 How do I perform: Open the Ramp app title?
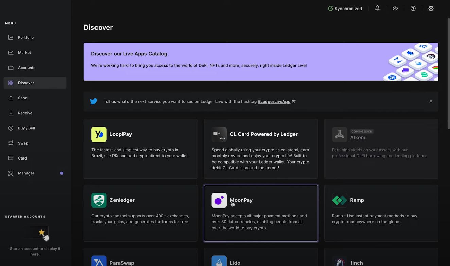point(357,200)
